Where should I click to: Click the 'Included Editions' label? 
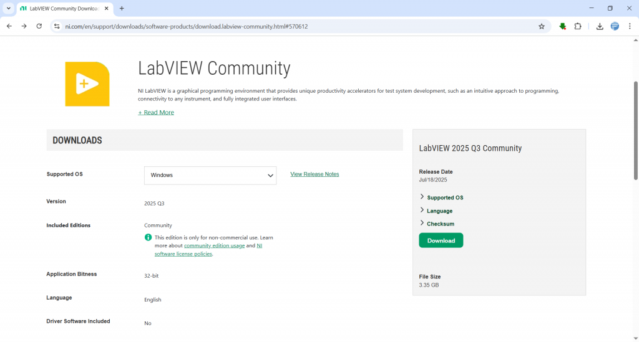(69, 226)
